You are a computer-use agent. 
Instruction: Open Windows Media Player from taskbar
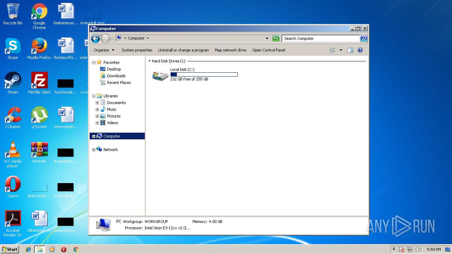click(52, 249)
